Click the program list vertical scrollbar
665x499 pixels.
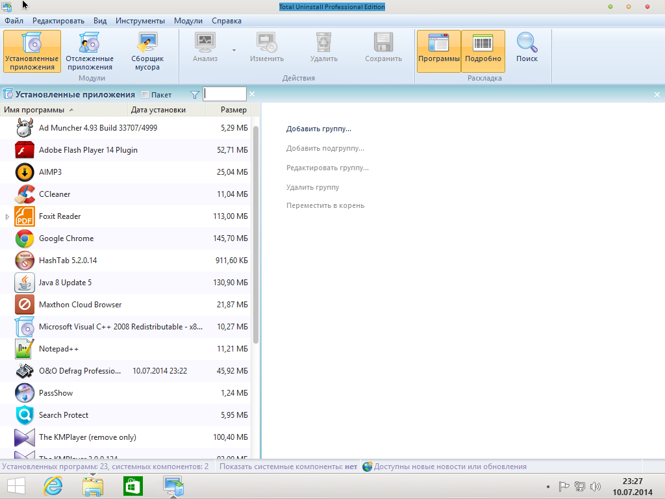coord(256,235)
